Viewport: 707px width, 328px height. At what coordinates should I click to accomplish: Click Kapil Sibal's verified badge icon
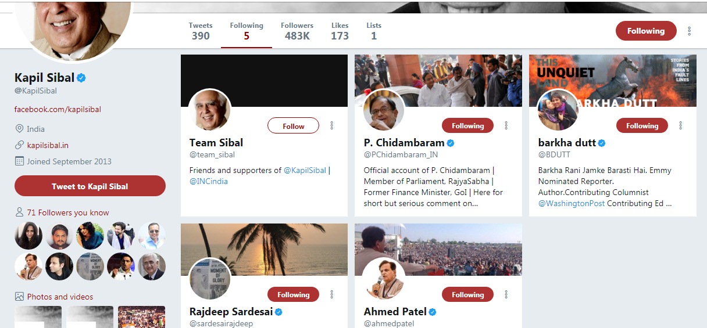(x=81, y=78)
